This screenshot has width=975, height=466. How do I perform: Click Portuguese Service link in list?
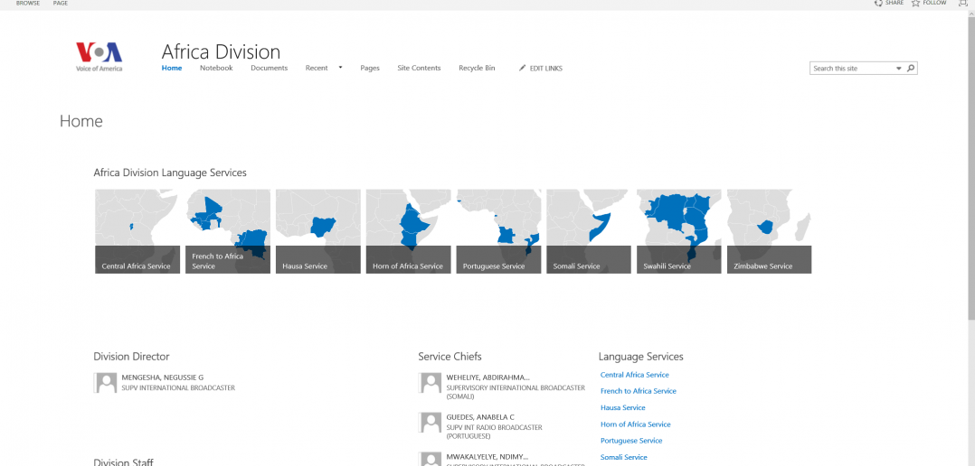coord(631,441)
